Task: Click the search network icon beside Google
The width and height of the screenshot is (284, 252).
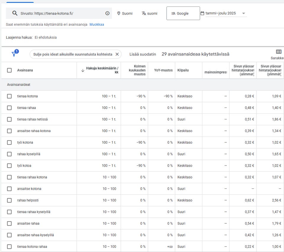Action: pyautogui.click(x=173, y=13)
